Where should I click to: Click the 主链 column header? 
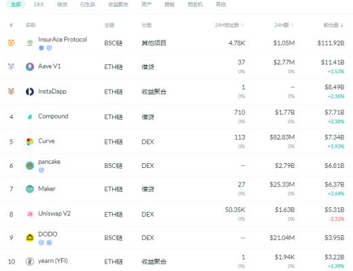(x=109, y=25)
